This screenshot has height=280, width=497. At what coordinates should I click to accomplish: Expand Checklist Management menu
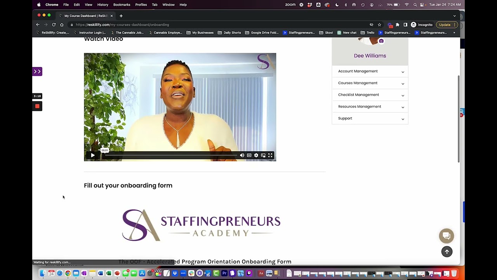(370, 94)
